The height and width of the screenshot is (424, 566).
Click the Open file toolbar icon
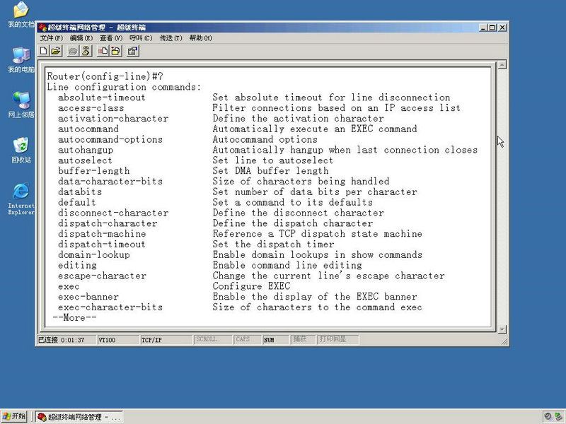pos(56,51)
